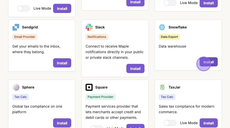The image size is (230, 128).
Task: Toggle Live Mode in card above Snowflake
Action: (170, 3)
